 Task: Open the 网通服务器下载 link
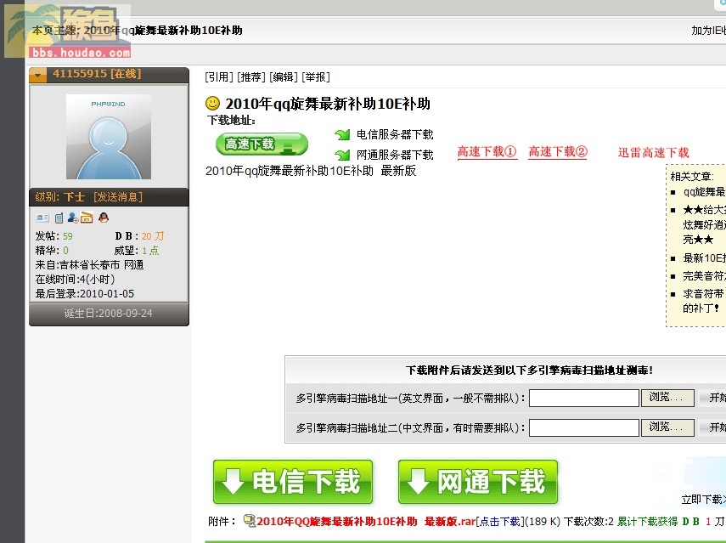pyautogui.click(x=395, y=155)
